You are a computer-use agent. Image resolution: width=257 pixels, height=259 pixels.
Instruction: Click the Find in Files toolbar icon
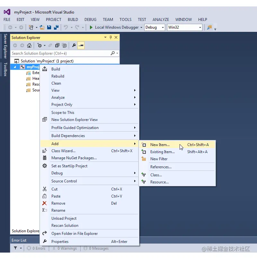209,27
